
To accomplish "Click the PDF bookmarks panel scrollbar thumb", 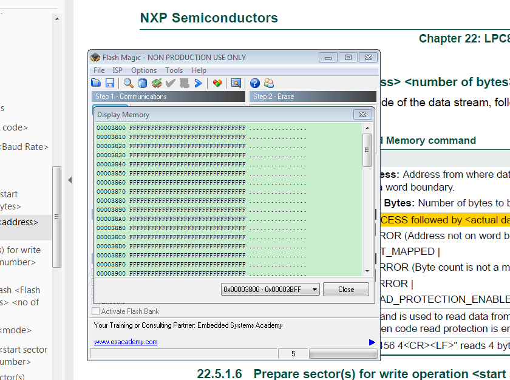I will (x=57, y=217).
